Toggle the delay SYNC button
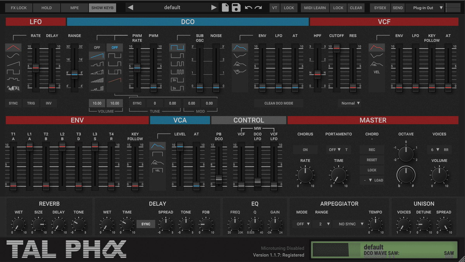Screen dimensions: 465x262 [x=146, y=224]
